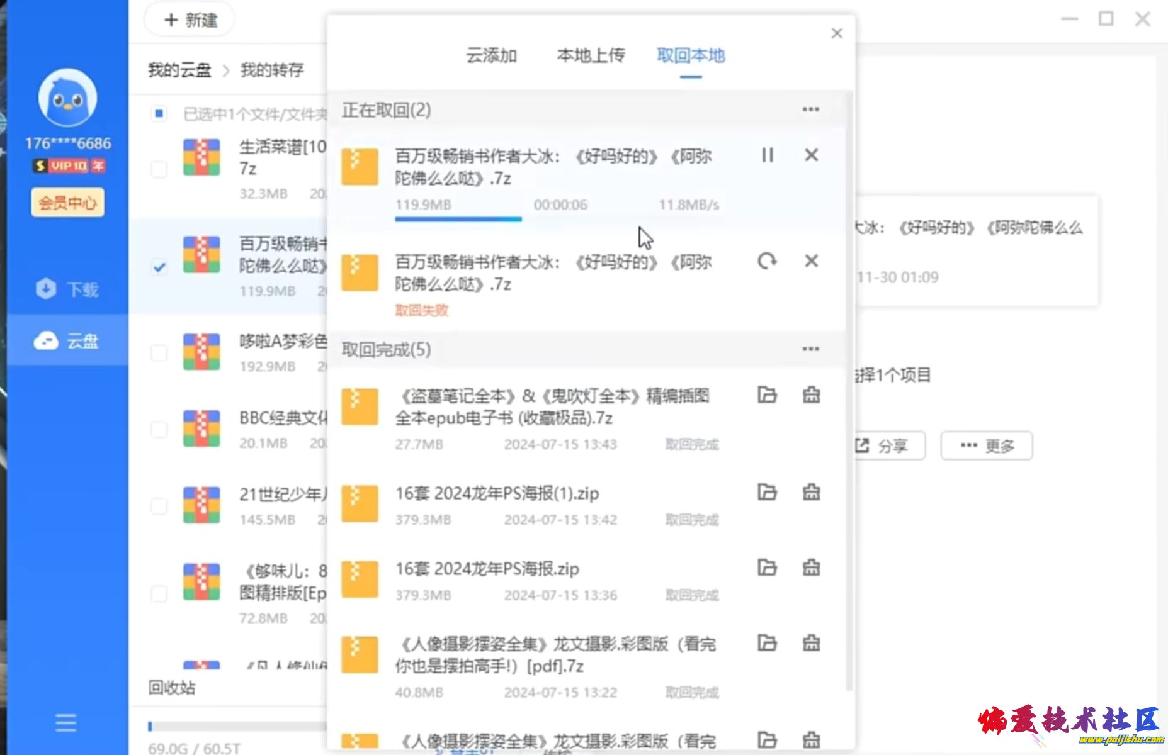Pause the downloading 7z file transfer
The image size is (1168, 755).
point(767,155)
